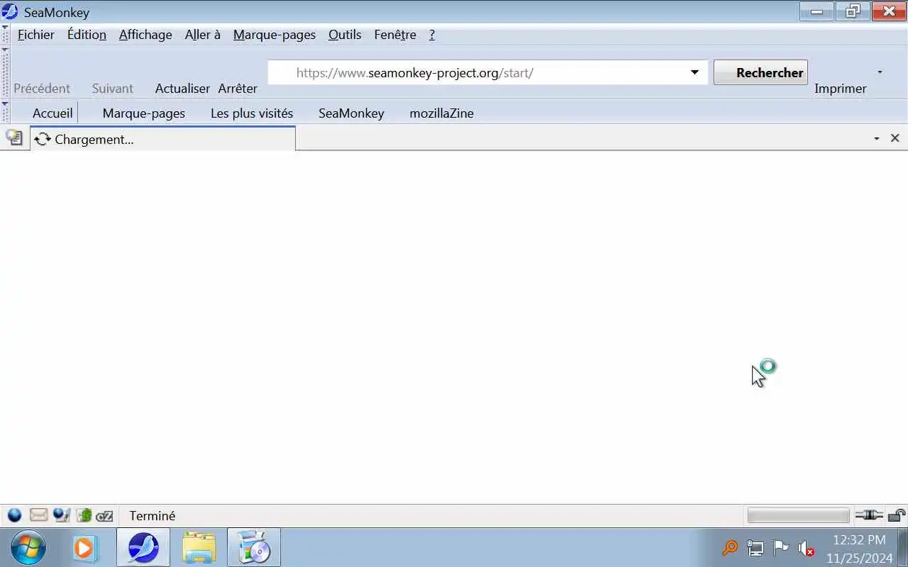Open the mozillaZine bookmark folder
The width and height of the screenshot is (908, 567).
(x=441, y=113)
